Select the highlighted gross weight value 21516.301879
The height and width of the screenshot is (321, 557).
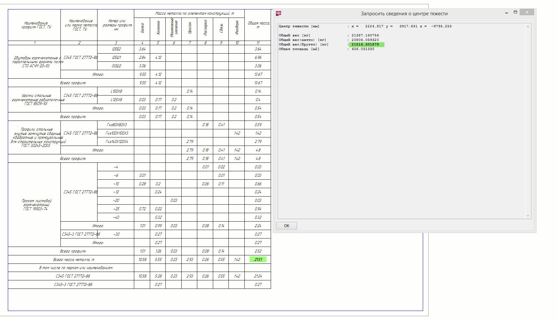[365, 45]
